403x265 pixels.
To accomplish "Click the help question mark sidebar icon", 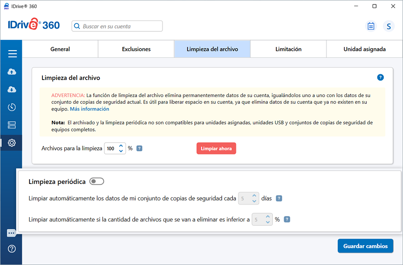I will pos(12,249).
